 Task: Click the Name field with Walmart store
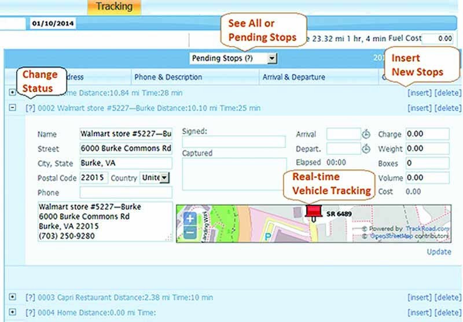click(x=126, y=134)
